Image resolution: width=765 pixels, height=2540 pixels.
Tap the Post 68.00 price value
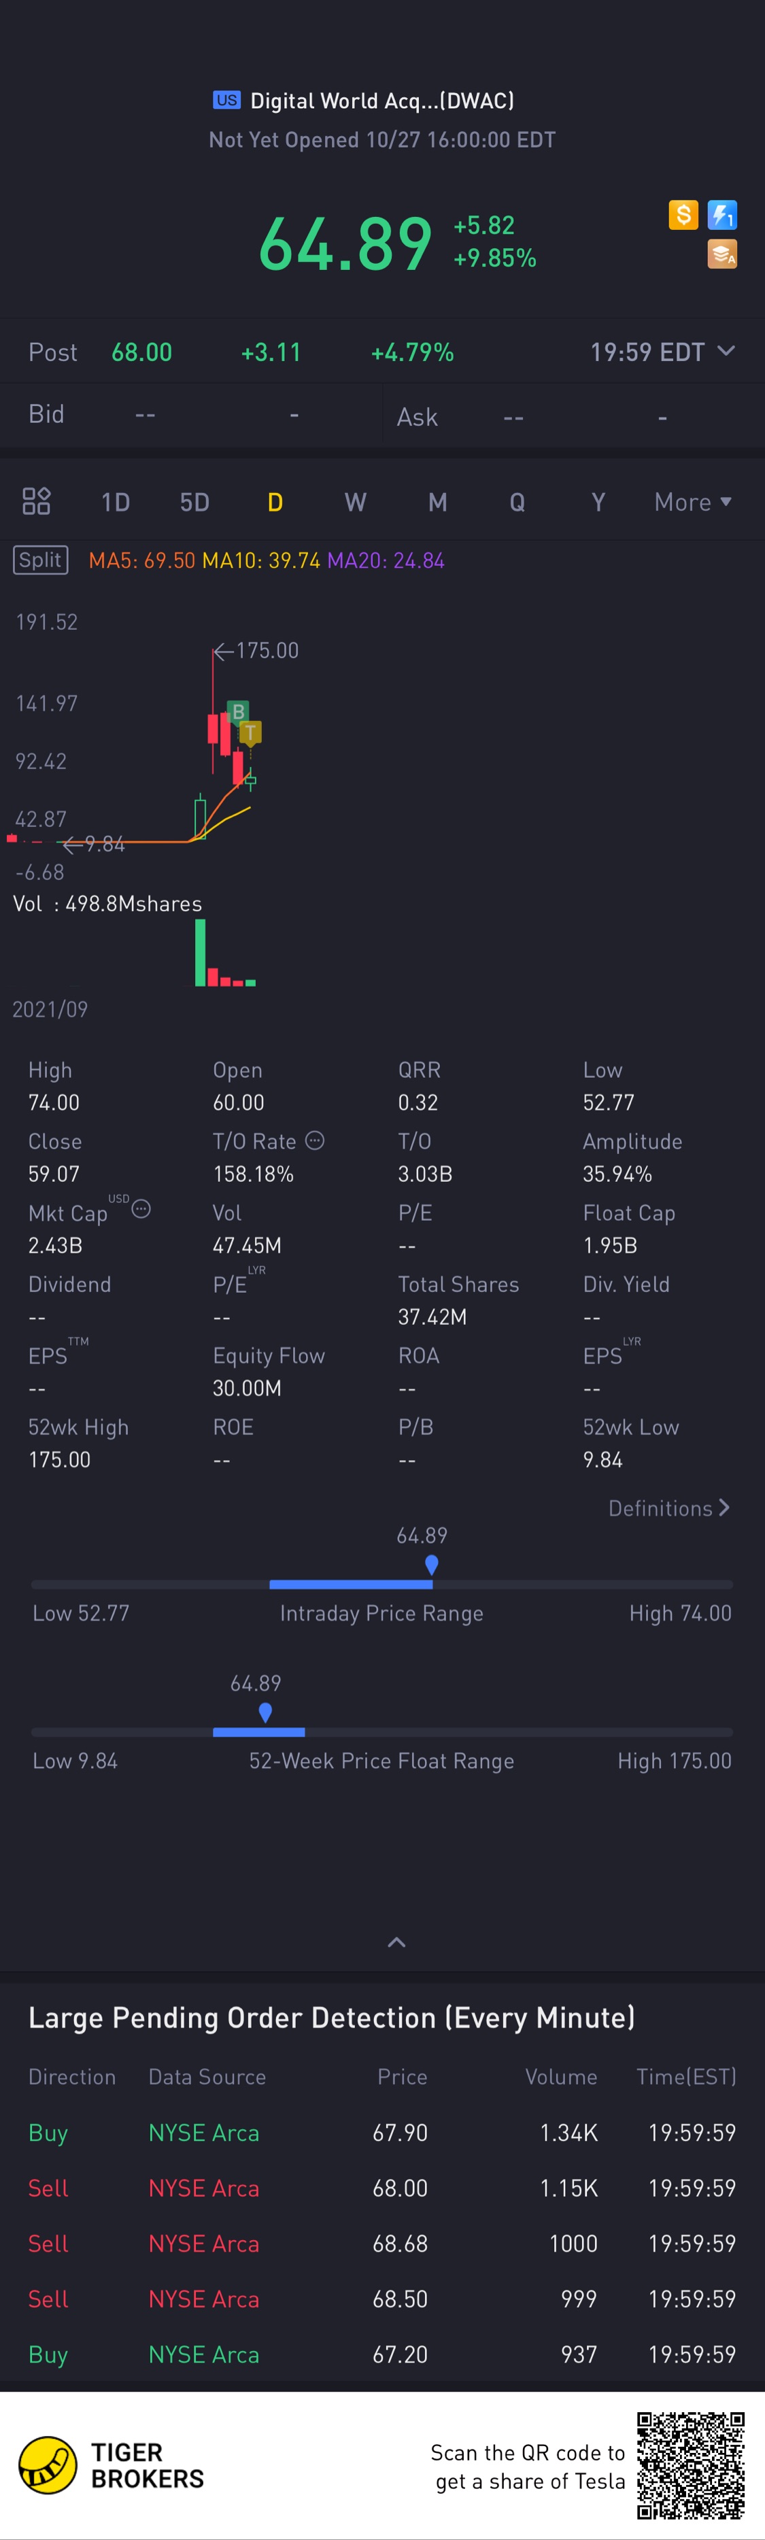tap(142, 352)
